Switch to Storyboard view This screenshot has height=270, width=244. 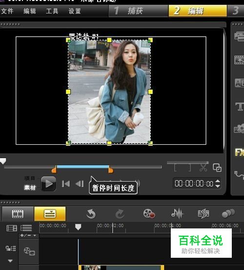point(18,214)
